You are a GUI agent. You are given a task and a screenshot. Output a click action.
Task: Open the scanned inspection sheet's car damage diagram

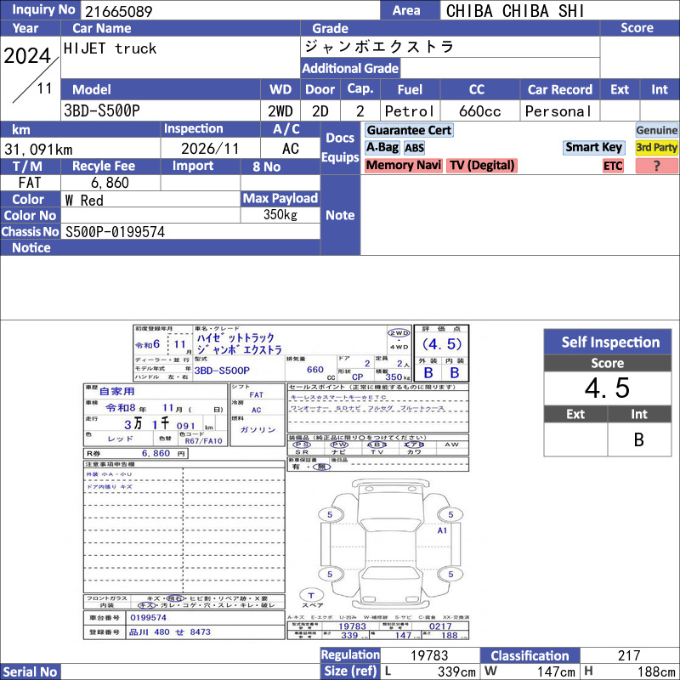[x=390, y=545]
